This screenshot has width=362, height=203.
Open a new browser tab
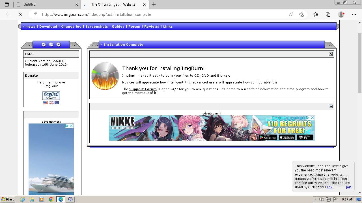[154, 5]
